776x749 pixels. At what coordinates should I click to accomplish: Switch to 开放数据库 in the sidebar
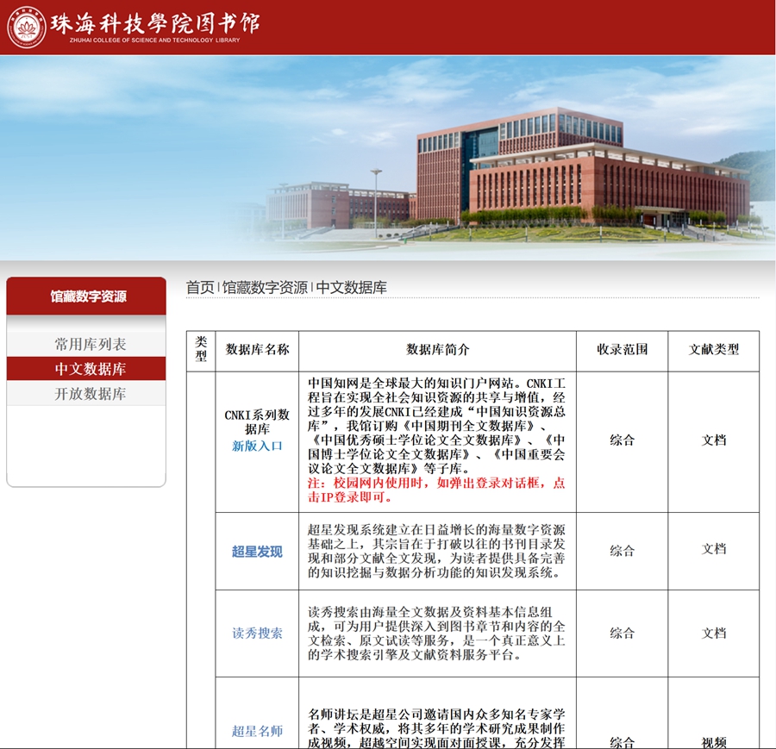(91, 394)
